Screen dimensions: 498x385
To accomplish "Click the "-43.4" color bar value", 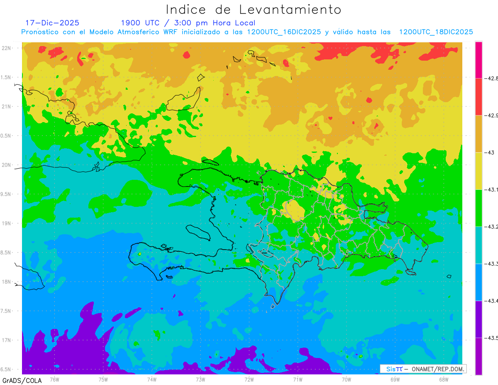I will [x=491, y=301].
